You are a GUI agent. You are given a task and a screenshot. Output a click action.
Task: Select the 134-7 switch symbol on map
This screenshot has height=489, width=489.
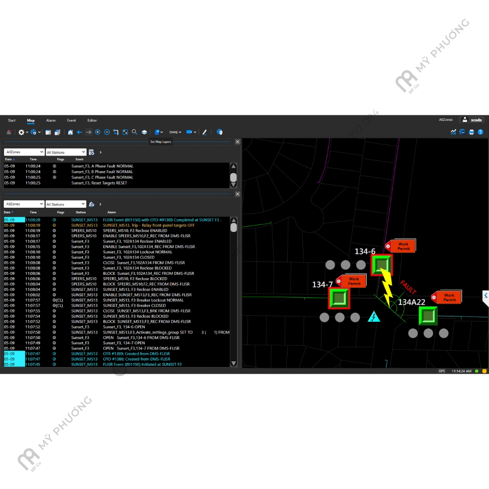(x=339, y=298)
